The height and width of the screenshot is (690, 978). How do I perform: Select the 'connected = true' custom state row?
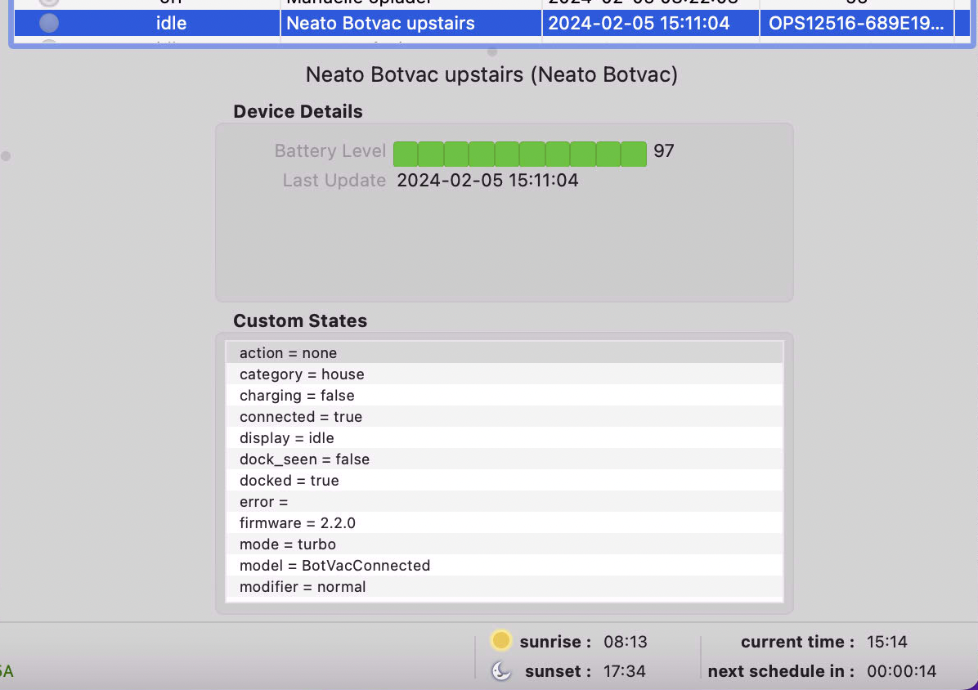pyautogui.click(x=504, y=416)
